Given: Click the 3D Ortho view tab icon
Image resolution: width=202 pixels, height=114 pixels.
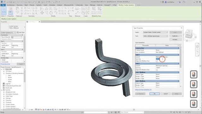Looking at the screenshot, I should [27, 22].
